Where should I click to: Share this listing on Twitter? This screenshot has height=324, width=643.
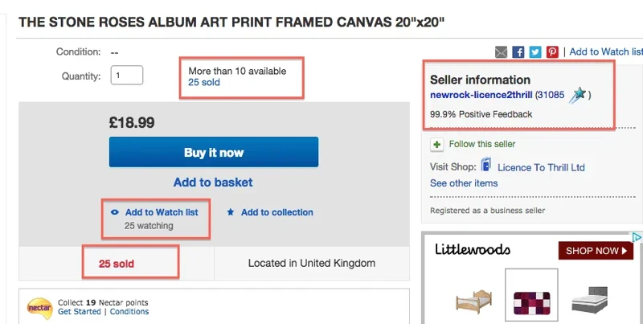pyautogui.click(x=535, y=52)
